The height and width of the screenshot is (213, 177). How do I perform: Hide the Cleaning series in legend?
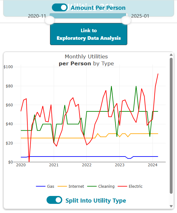pos(101,186)
